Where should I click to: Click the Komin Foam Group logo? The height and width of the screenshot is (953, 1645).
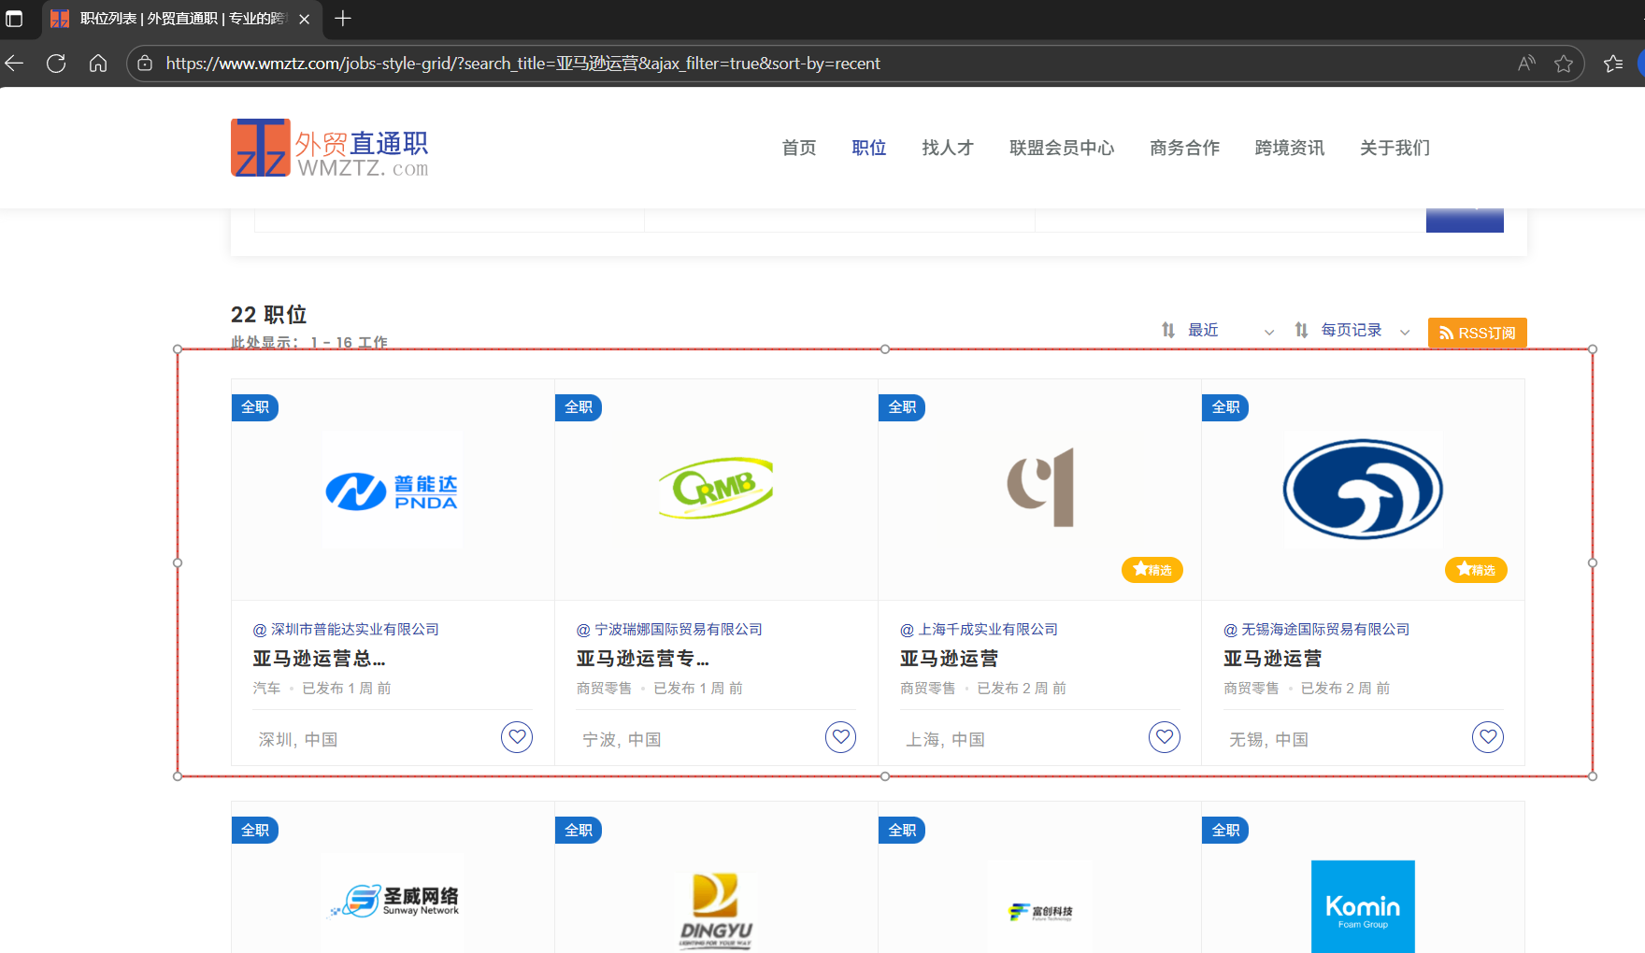click(x=1363, y=906)
